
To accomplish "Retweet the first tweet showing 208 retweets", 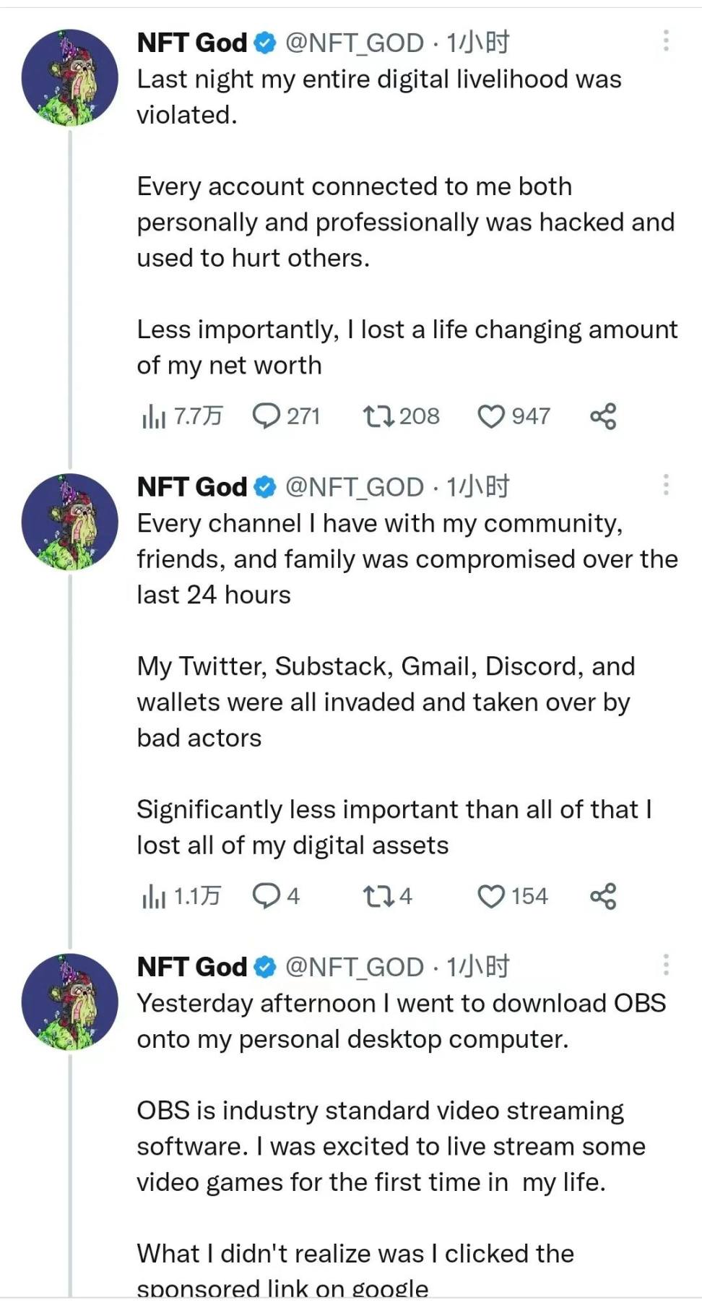I will click(x=378, y=416).
